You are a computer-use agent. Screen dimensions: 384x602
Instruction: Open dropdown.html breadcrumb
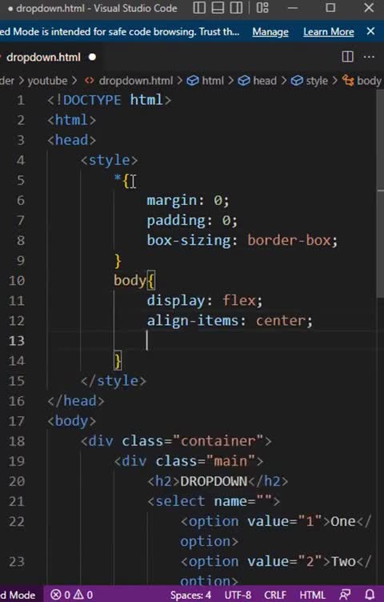pyautogui.click(x=130, y=81)
